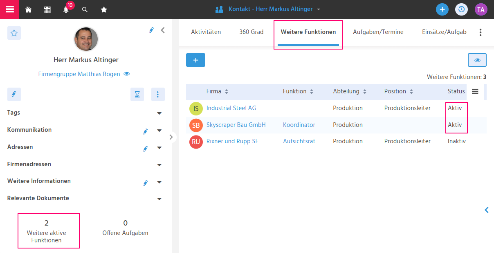The width and height of the screenshot is (494, 253).
Task: Open Firmengruppe Matthias Bogen link
Action: click(x=79, y=74)
